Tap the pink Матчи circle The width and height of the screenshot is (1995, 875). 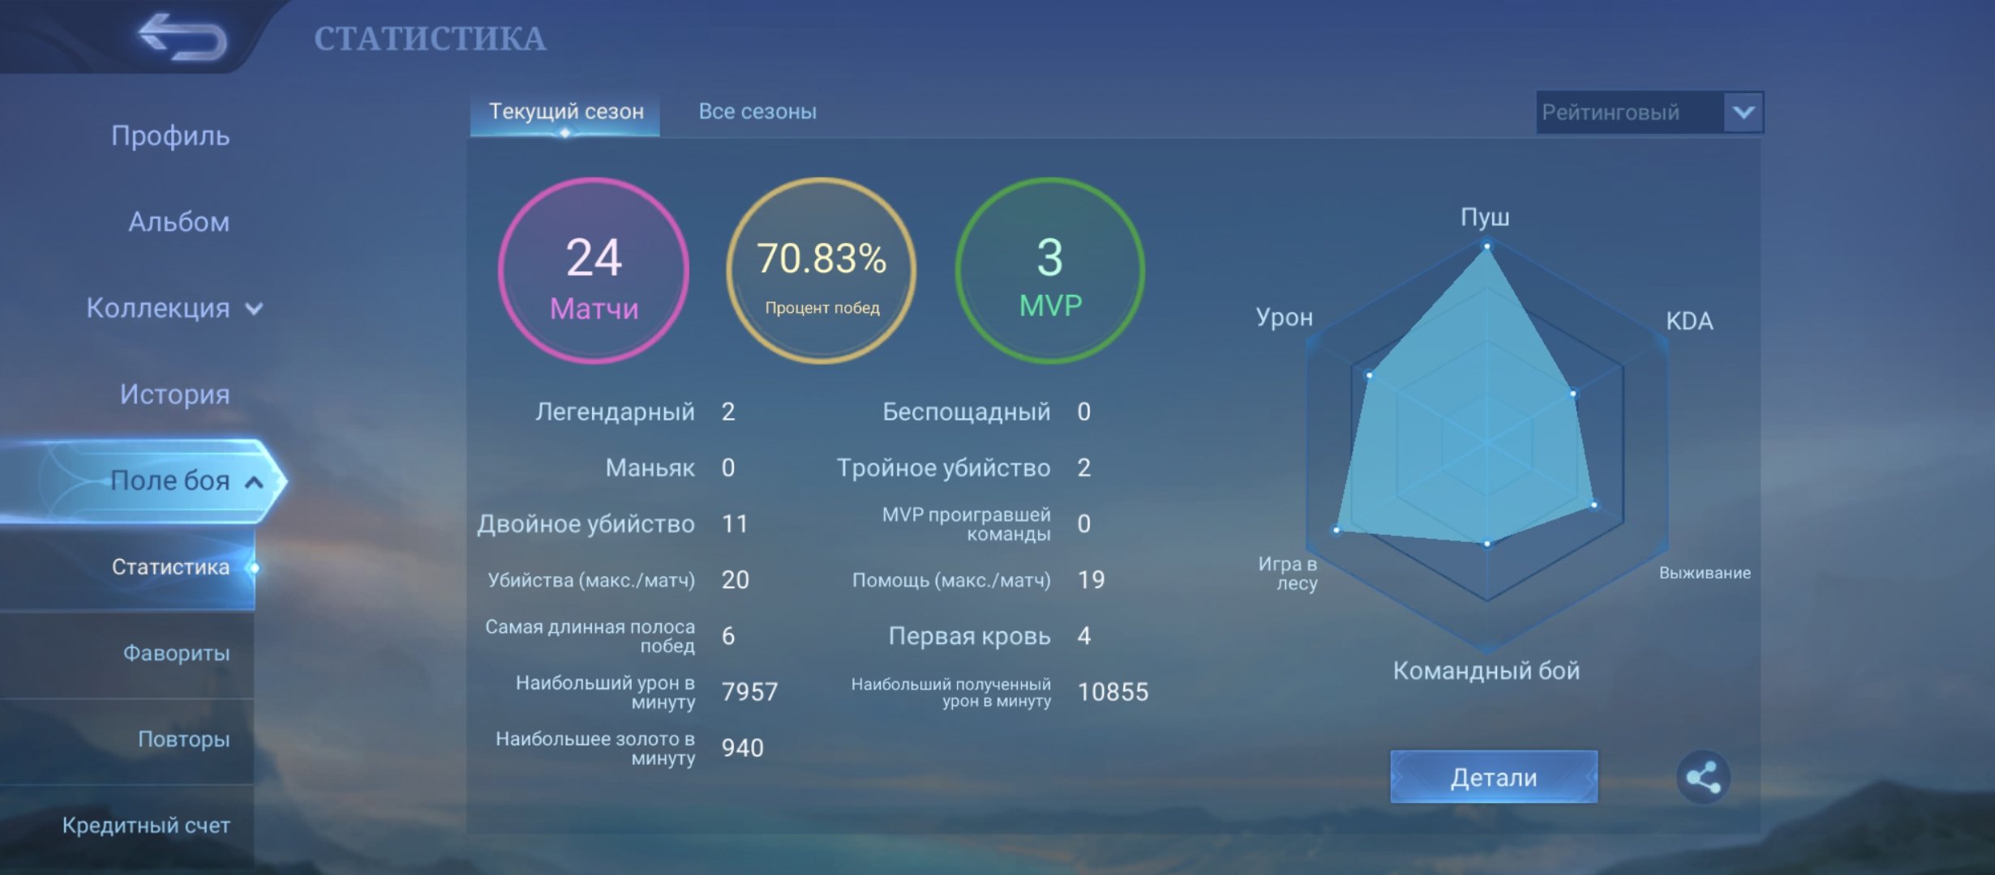click(594, 271)
